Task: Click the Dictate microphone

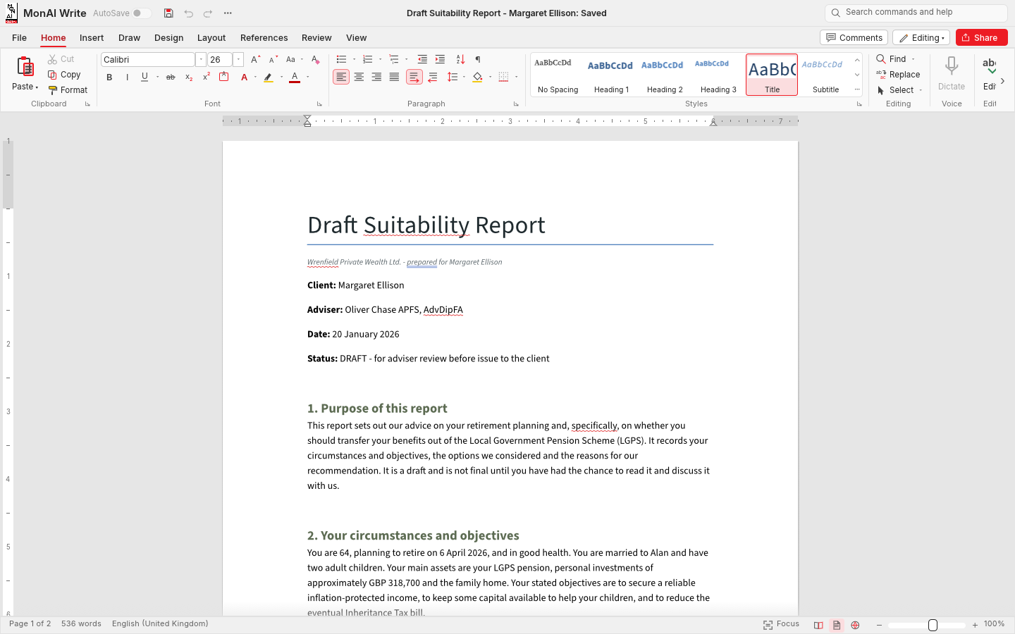Action: click(x=952, y=73)
